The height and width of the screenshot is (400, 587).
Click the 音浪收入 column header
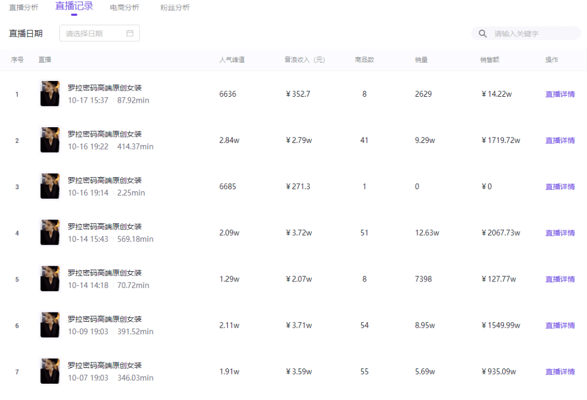304,60
